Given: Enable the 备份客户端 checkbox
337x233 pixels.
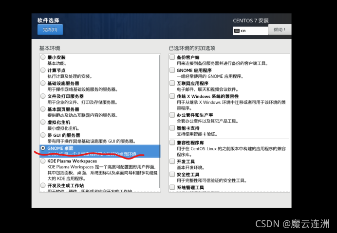Looking at the screenshot, I should tap(172, 57).
